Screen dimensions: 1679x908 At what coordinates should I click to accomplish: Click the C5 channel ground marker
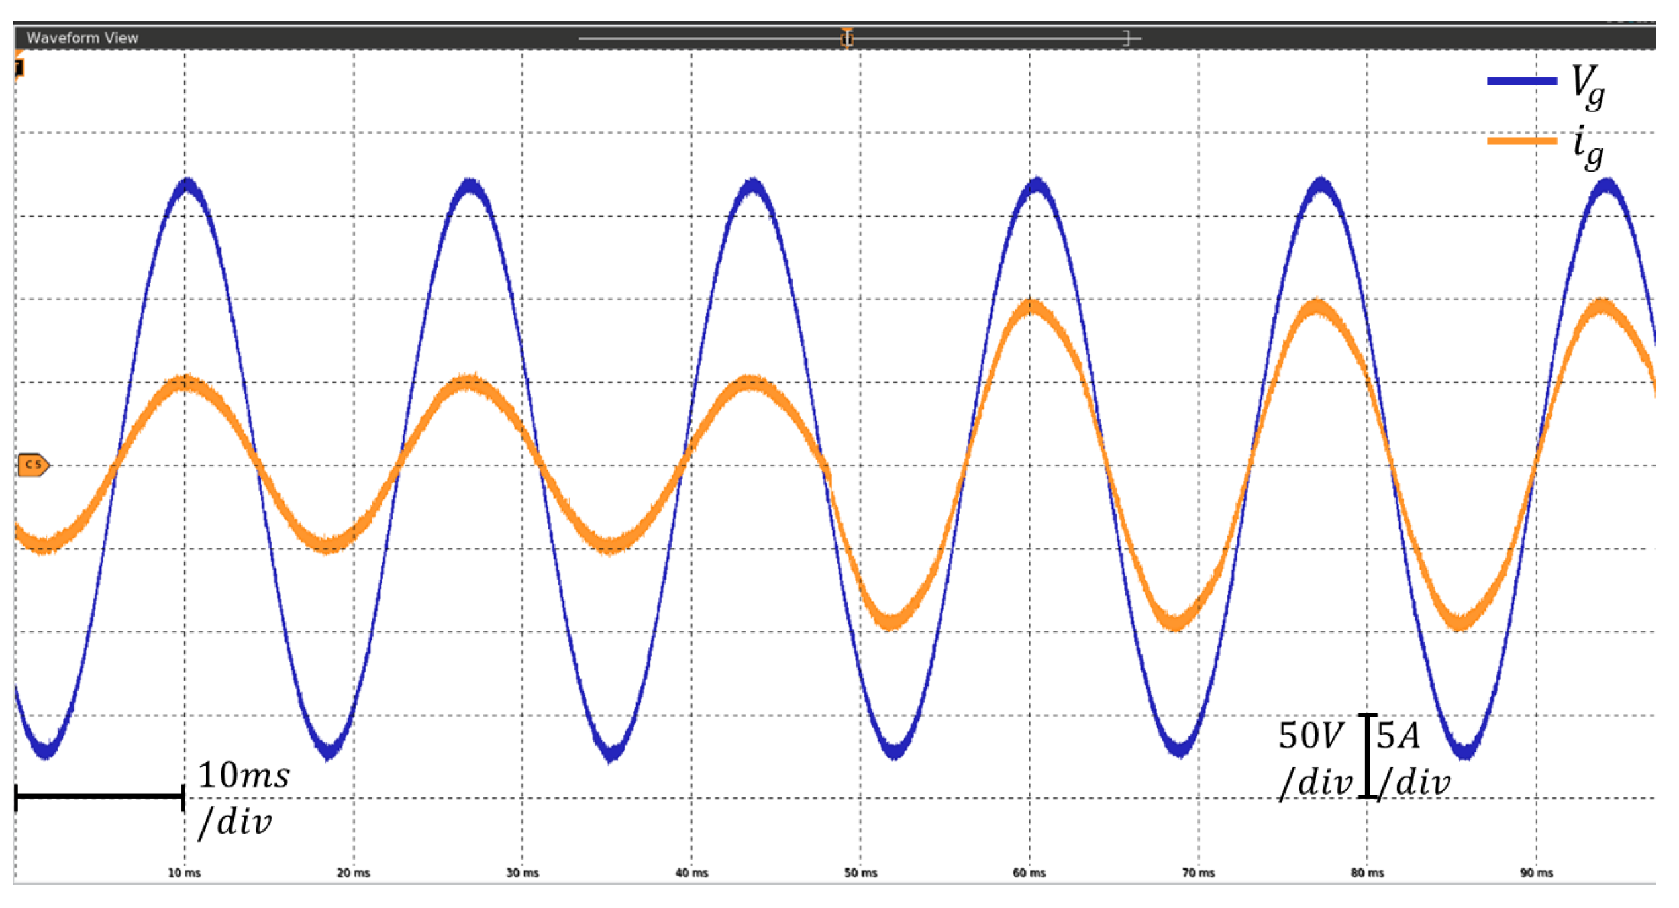click(33, 466)
